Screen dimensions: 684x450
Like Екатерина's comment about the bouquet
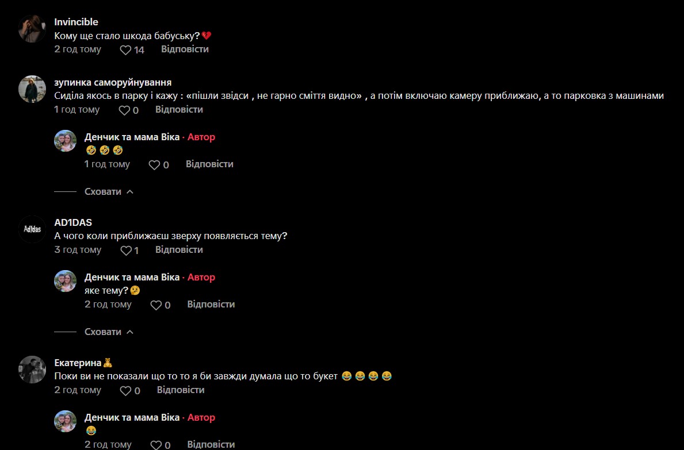[125, 391]
